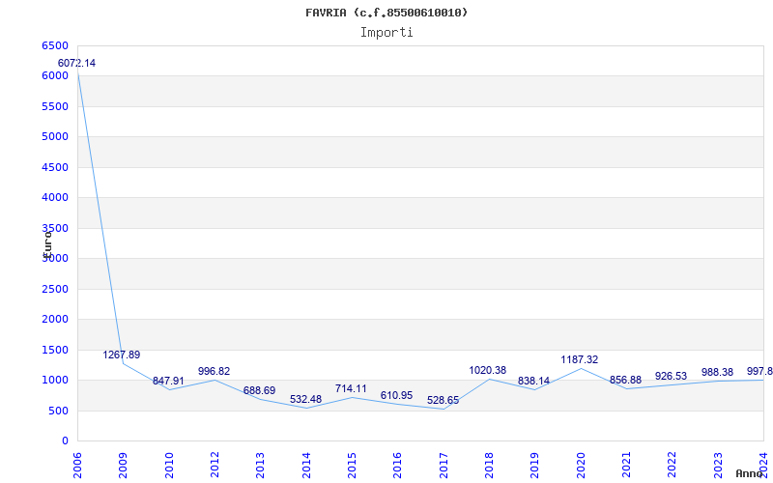Select the 1267.89 data label
Screen dimensions: 773x483
122,355
